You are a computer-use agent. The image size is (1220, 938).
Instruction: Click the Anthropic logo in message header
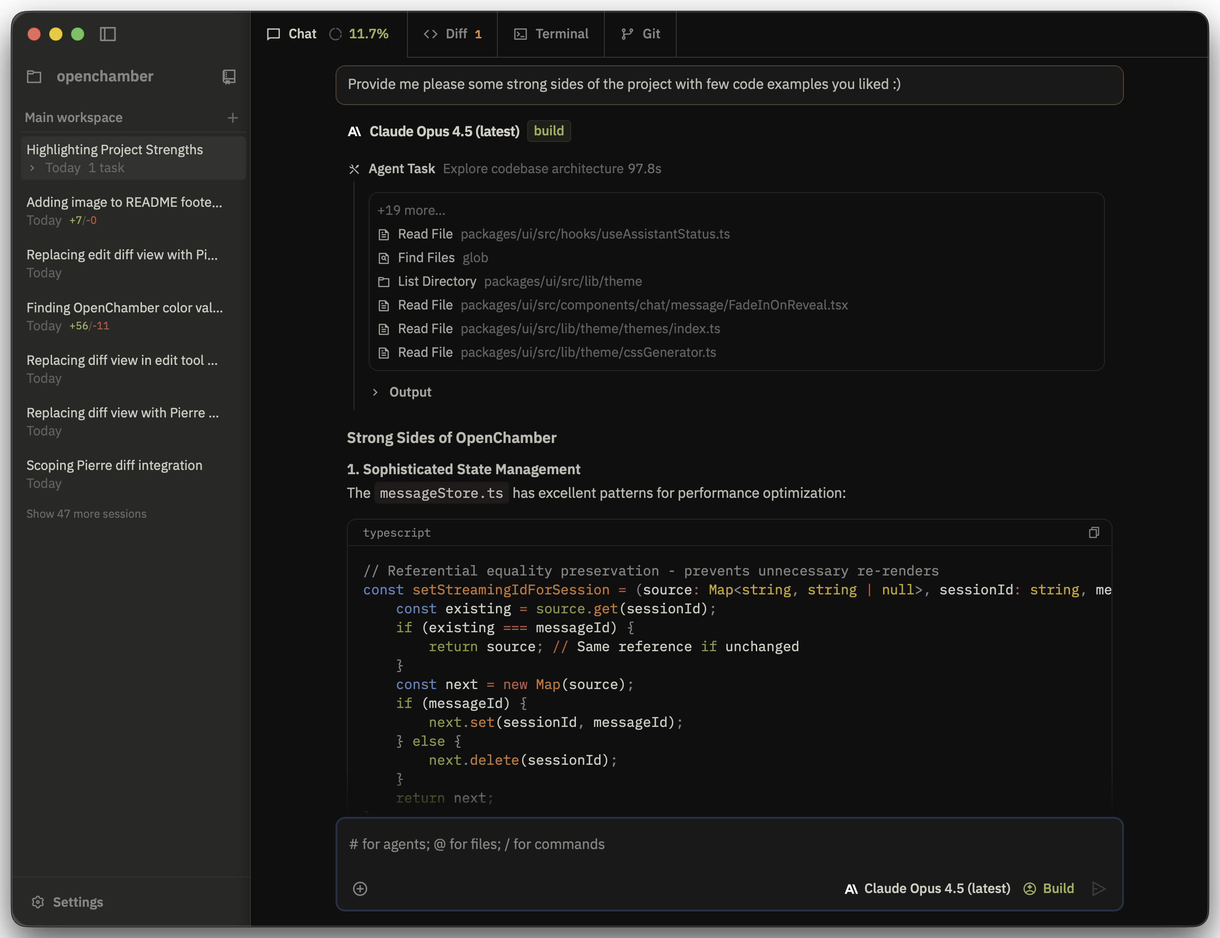[354, 132]
